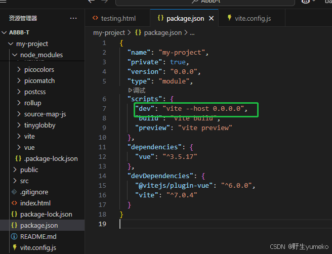Click the 资源管理器 explorer title
The width and height of the screenshot is (332, 254).
coord(23,18)
